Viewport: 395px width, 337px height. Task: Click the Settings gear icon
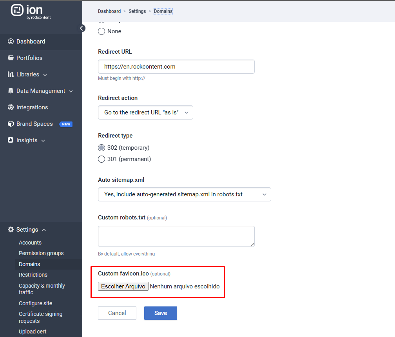pyautogui.click(x=11, y=230)
